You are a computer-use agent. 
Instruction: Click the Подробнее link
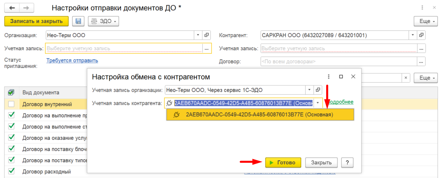coord(340,102)
